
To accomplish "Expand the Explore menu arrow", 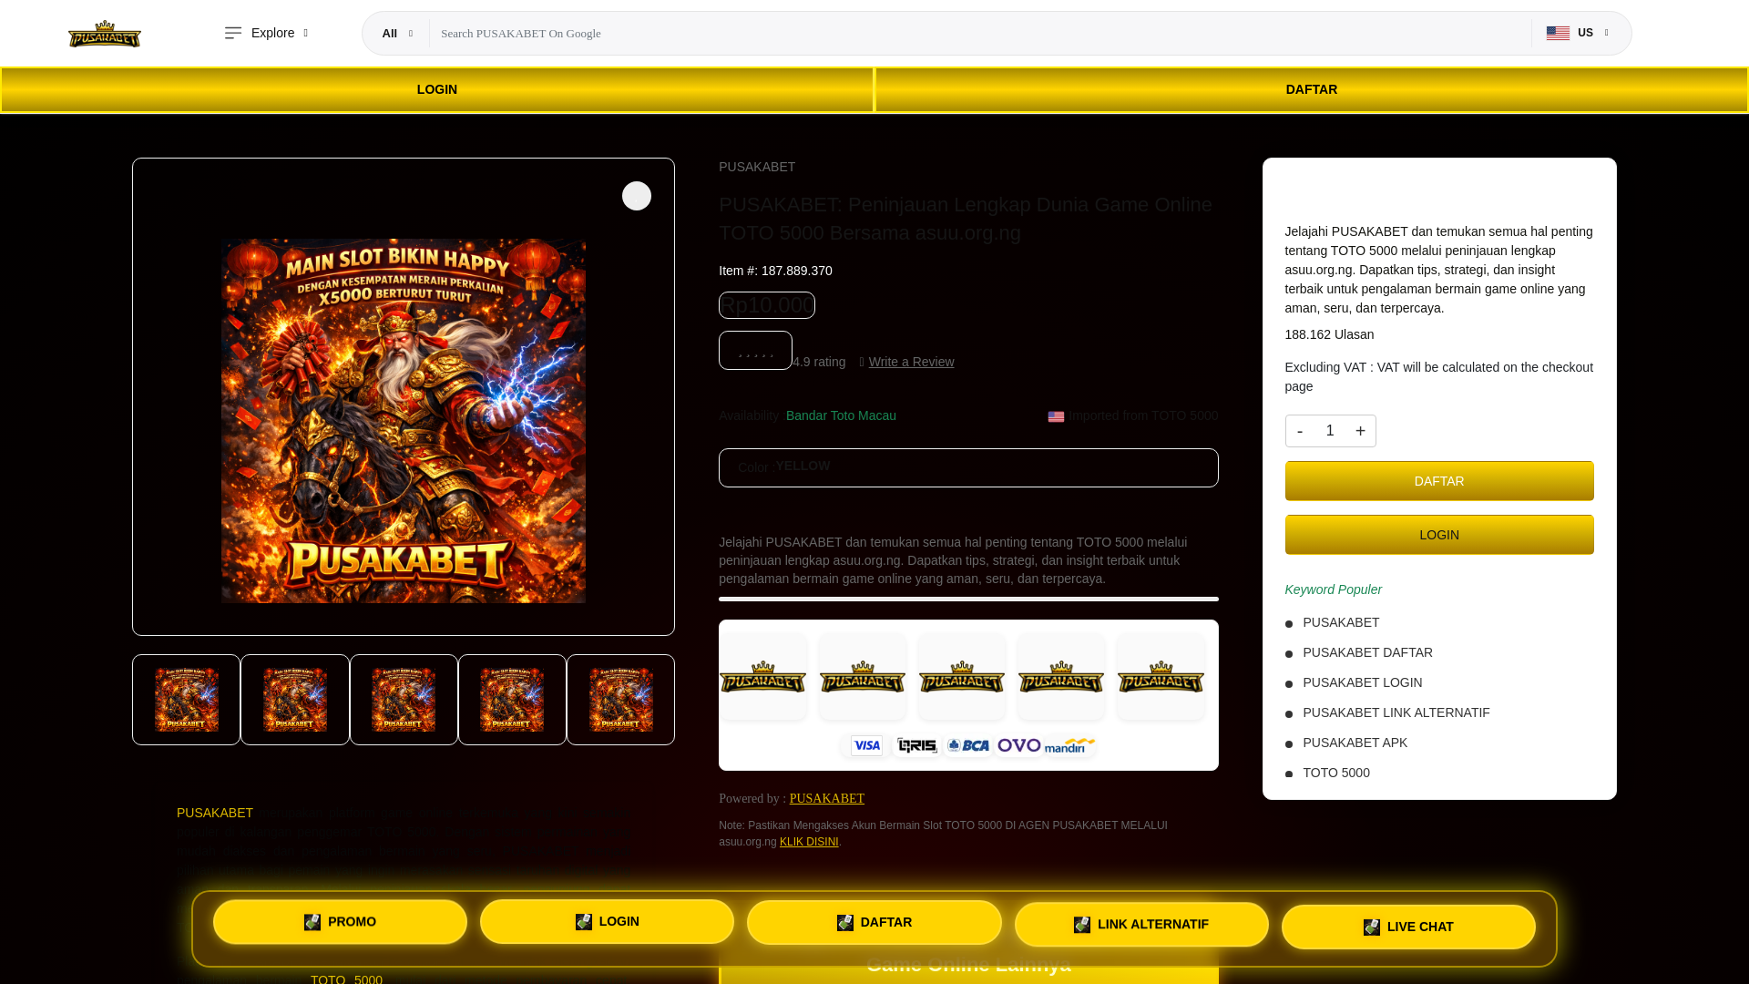I will pos(306,34).
